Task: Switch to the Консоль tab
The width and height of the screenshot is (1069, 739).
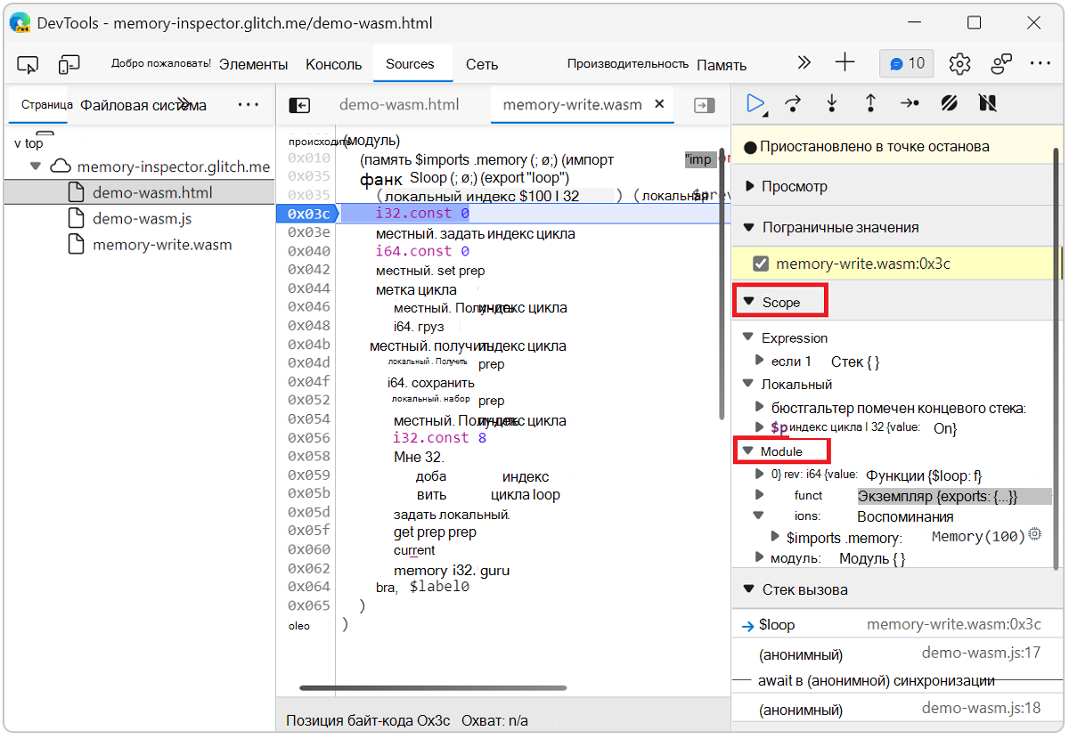Action: [x=333, y=64]
